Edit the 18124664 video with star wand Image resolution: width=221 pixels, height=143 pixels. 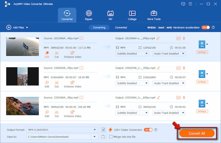[47, 54]
